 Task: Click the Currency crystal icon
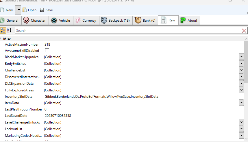tap(78, 20)
